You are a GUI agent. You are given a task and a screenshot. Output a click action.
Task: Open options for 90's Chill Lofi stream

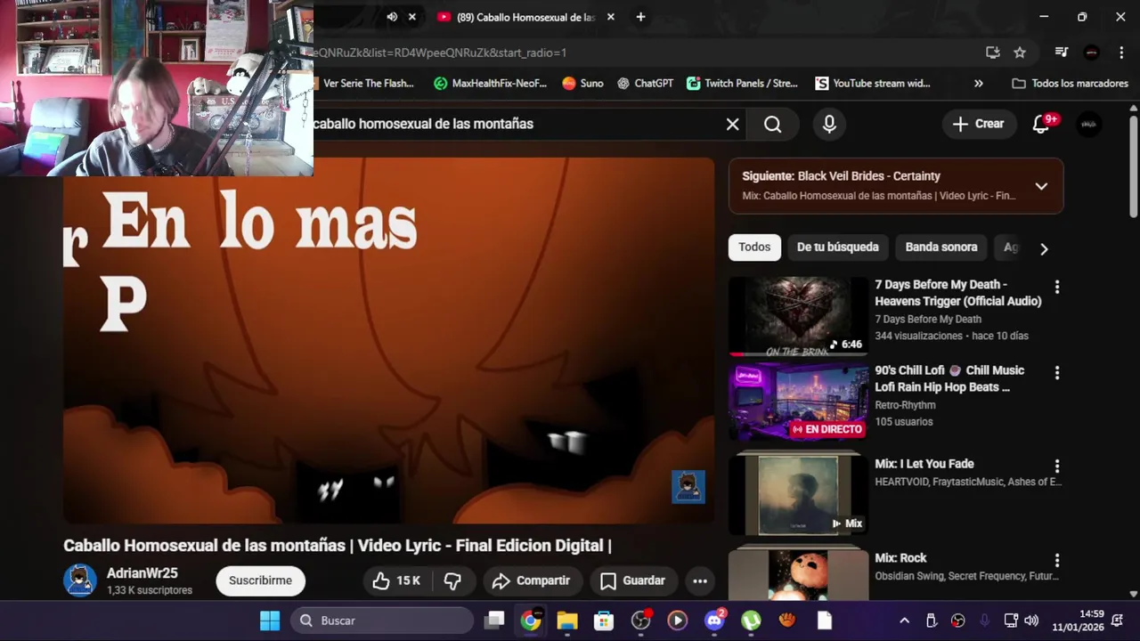1057,372
